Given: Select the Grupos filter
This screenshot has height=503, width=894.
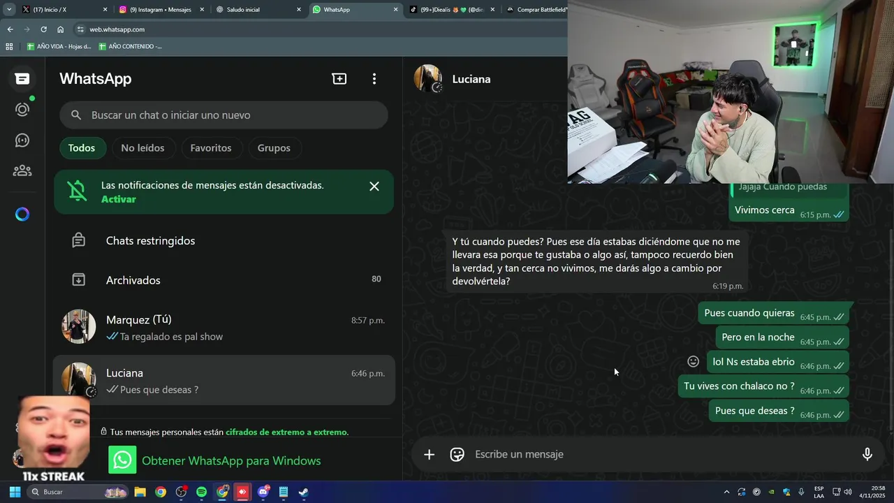Looking at the screenshot, I should [274, 148].
